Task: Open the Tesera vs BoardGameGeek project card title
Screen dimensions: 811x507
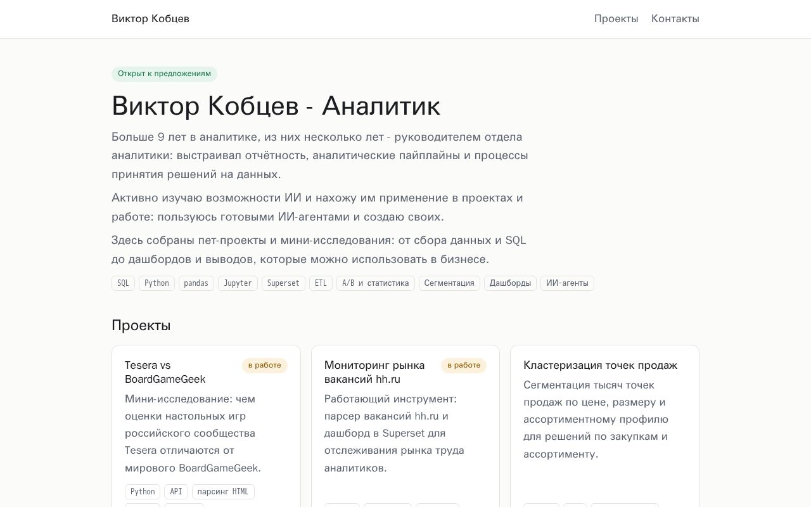Action: [165, 372]
